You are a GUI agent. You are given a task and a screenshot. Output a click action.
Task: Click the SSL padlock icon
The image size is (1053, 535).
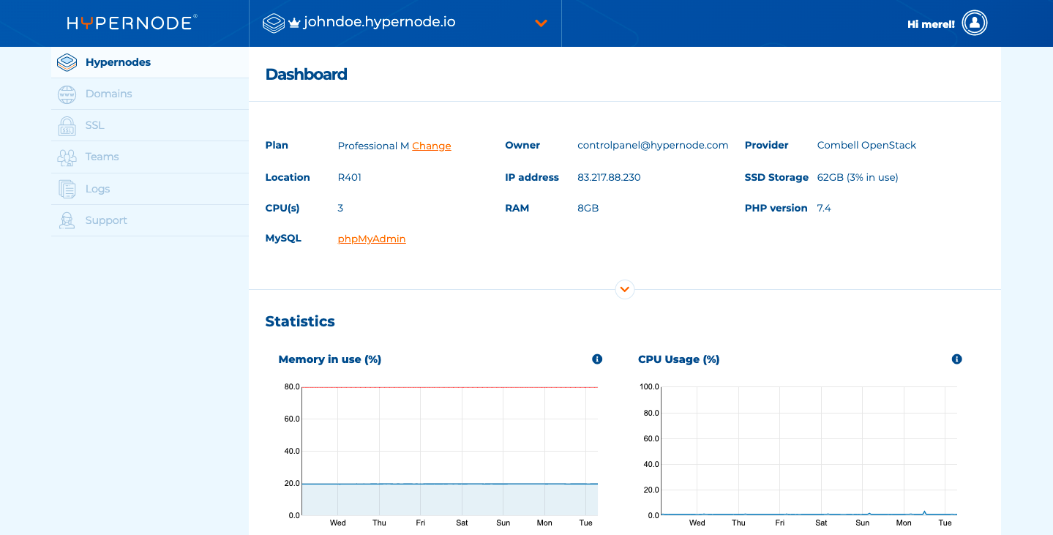tap(67, 125)
